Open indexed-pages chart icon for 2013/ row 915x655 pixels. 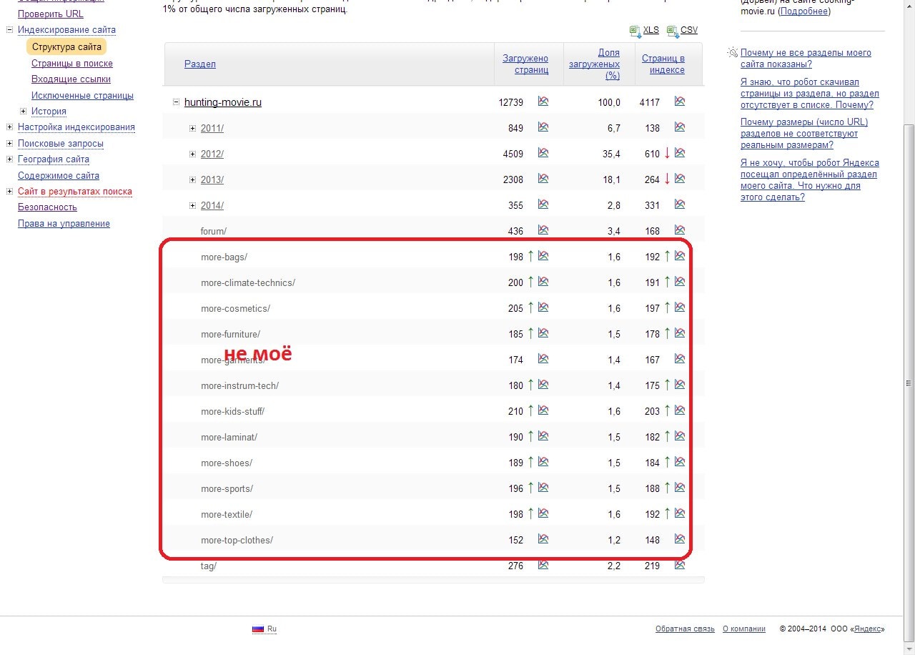point(680,179)
